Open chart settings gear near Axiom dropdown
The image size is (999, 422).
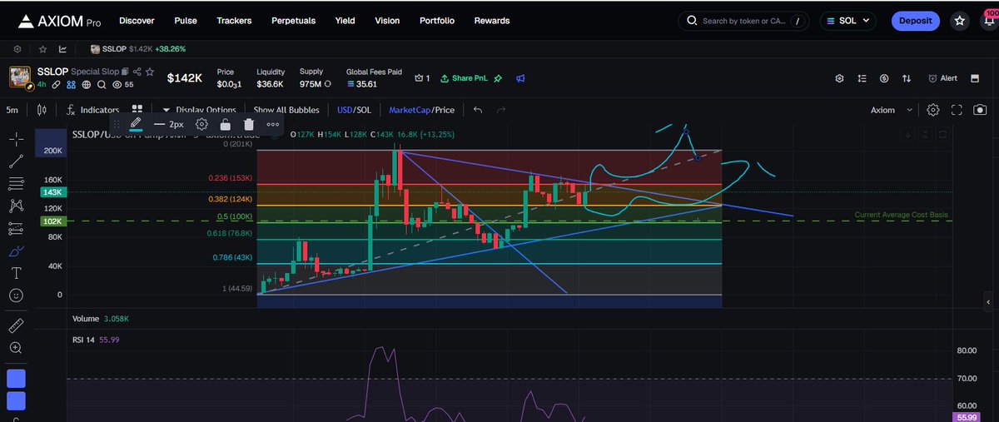932,110
